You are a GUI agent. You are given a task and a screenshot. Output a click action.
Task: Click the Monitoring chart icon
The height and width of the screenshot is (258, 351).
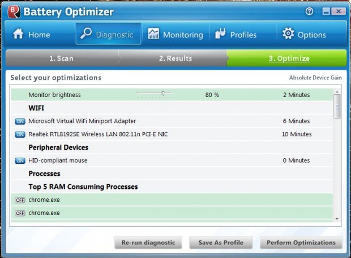point(153,34)
